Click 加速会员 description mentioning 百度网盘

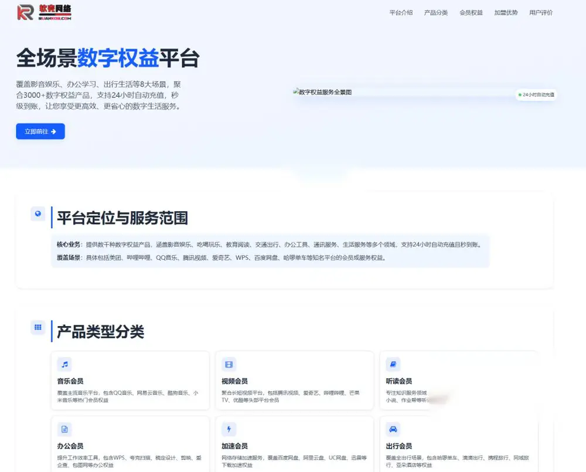[294, 461]
